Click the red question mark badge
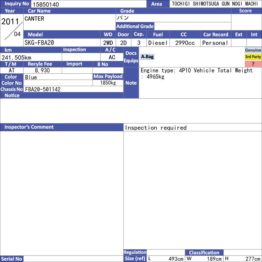Viewport: 262px width, 262px height. coord(253,64)
